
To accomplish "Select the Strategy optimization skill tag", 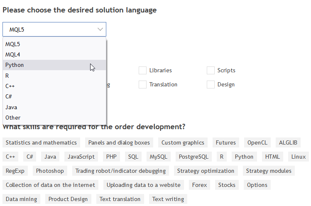I will tap(206, 171).
